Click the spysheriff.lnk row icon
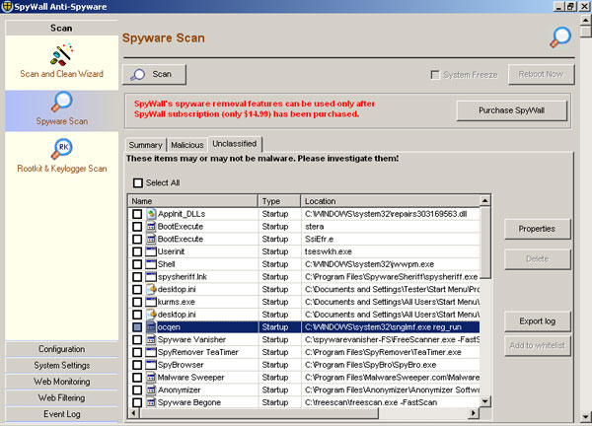This screenshot has width=592, height=426. click(x=151, y=276)
